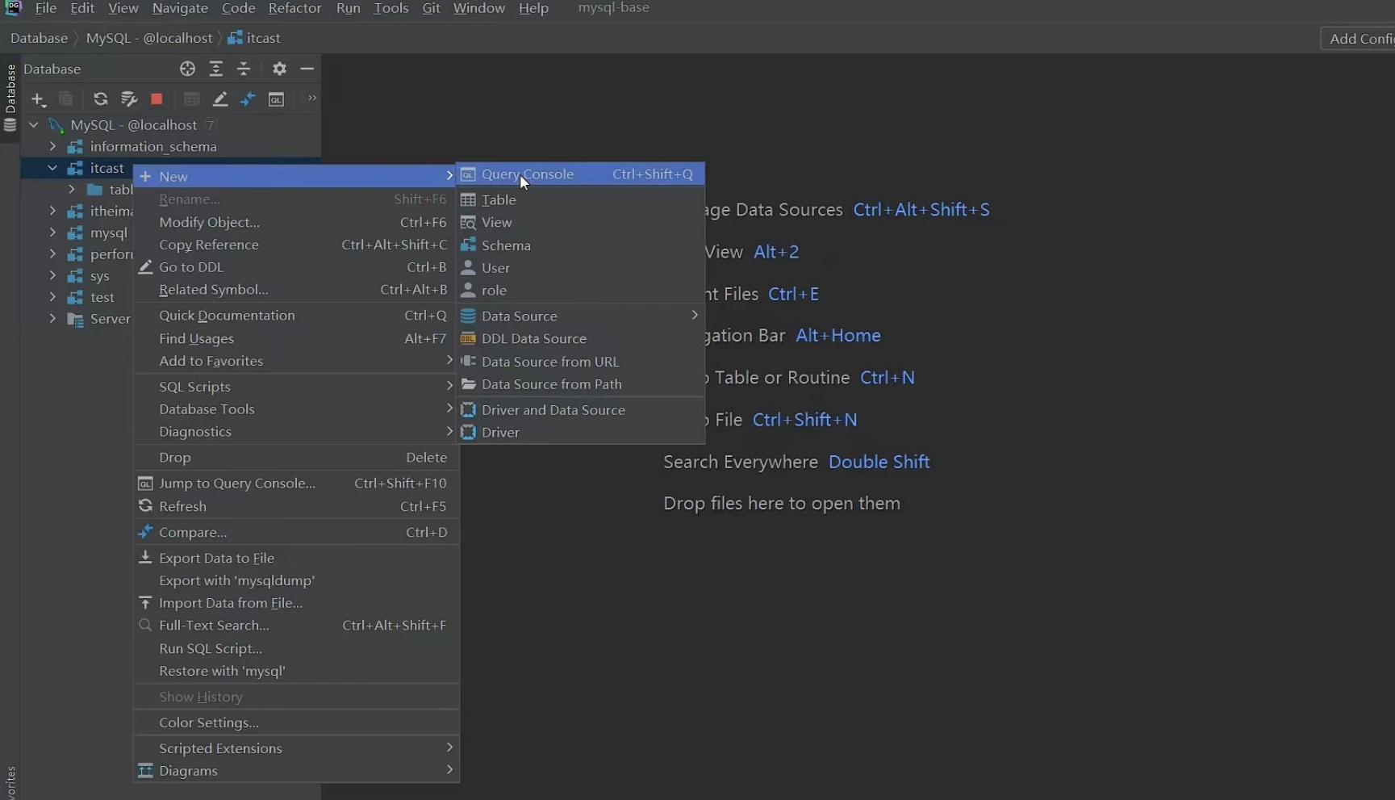Choose Schema from New submenu
The width and height of the screenshot is (1395, 800).
coord(580,245)
